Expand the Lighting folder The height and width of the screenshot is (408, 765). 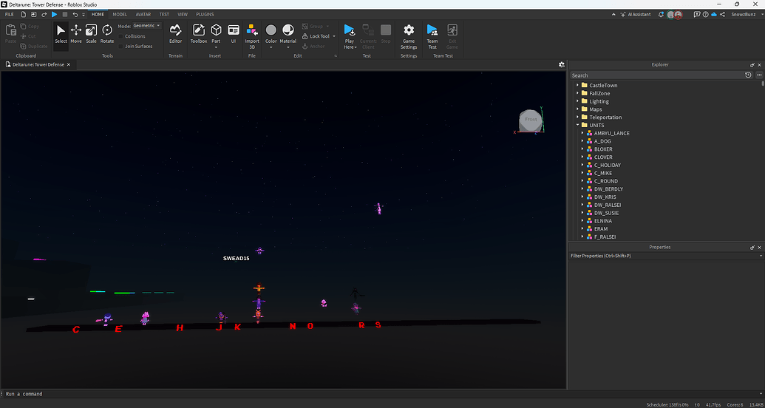[578, 101]
